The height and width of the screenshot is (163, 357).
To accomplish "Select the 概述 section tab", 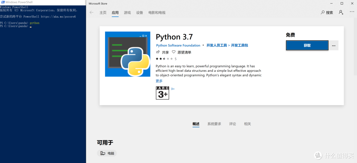I will [x=196, y=124].
